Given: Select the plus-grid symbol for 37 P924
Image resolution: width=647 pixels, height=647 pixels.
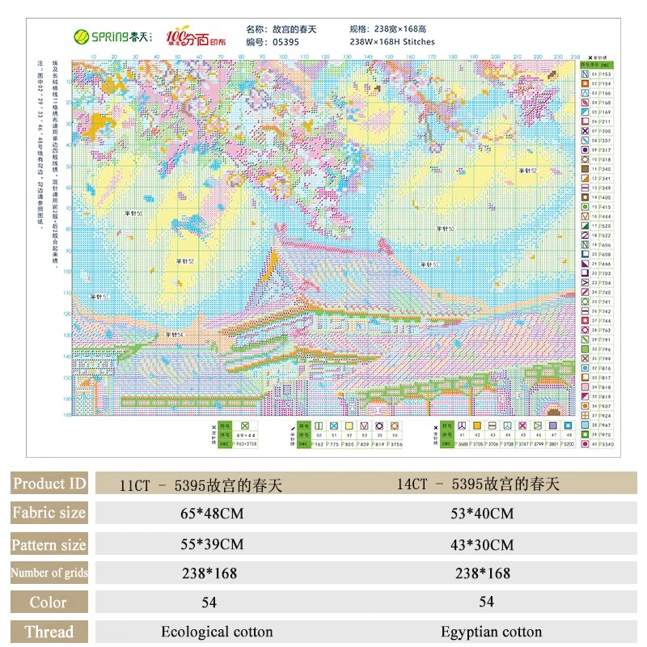Looking at the screenshot, I should [585, 416].
